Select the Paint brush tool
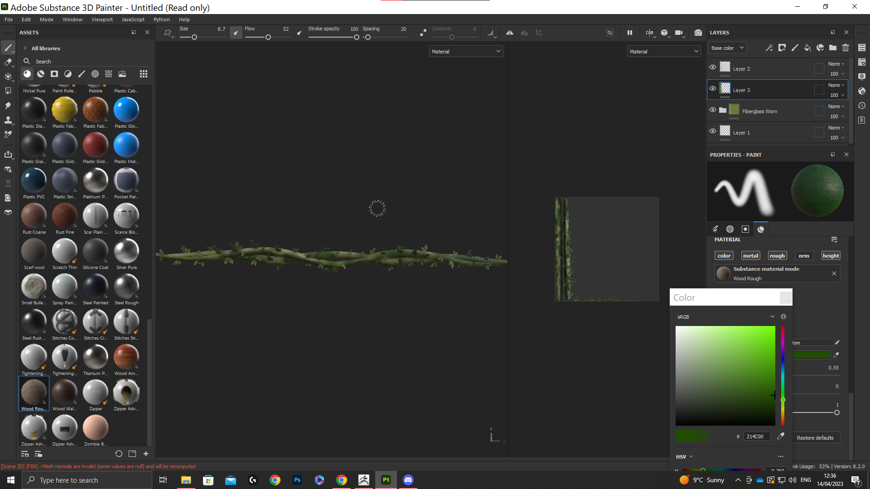 tap(8, 48)
